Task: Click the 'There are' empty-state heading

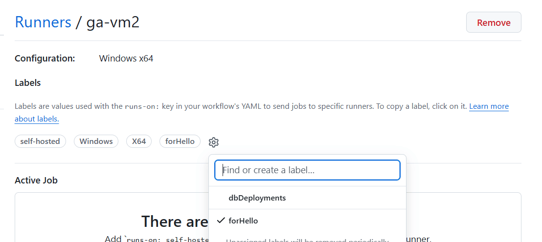Action: point(175,222)
